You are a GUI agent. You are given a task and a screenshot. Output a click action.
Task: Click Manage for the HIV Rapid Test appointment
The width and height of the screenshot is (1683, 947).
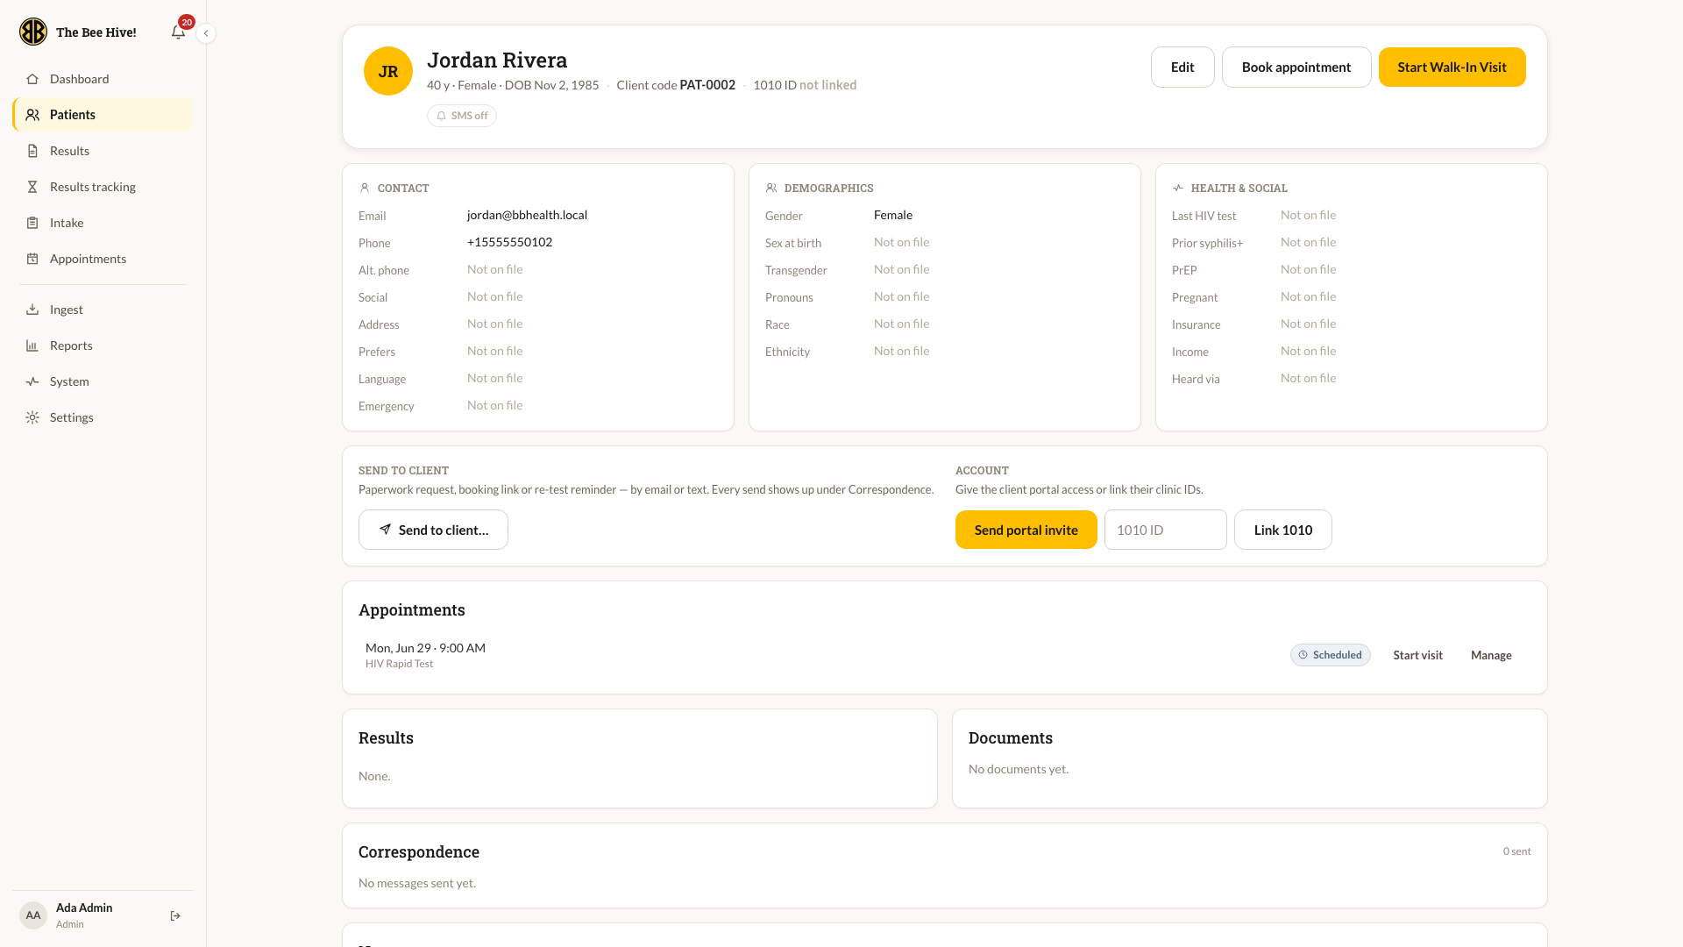pos(1491,655)
